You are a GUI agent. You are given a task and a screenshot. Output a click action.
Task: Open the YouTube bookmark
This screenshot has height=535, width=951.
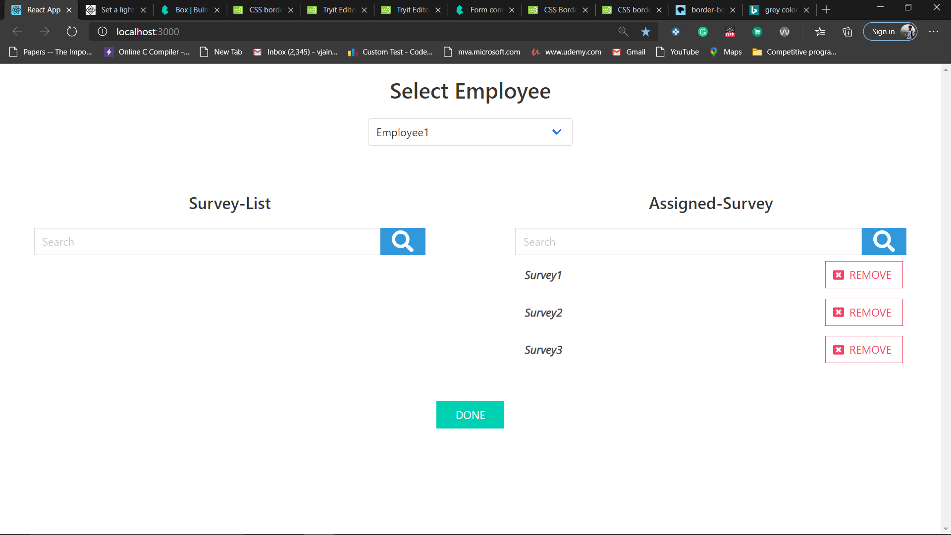[678, 52]
